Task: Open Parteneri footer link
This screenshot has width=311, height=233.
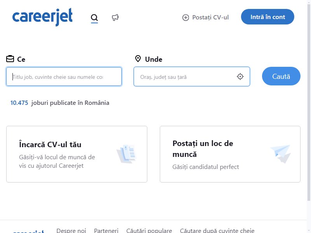Action: pyautogui.click(x=106, y=230)
